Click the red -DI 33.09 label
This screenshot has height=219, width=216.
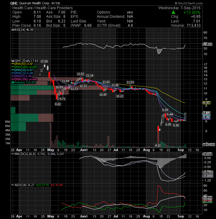point(56,185)
